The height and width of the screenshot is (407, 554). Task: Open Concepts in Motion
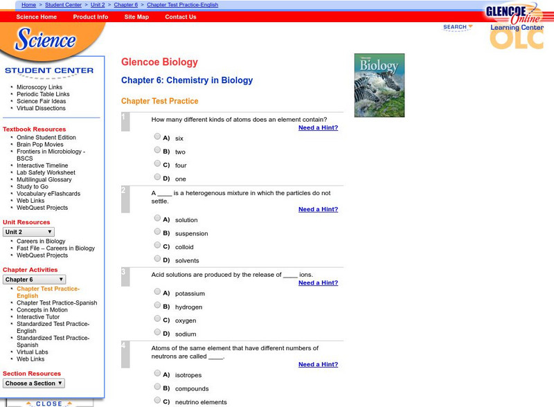42,310
